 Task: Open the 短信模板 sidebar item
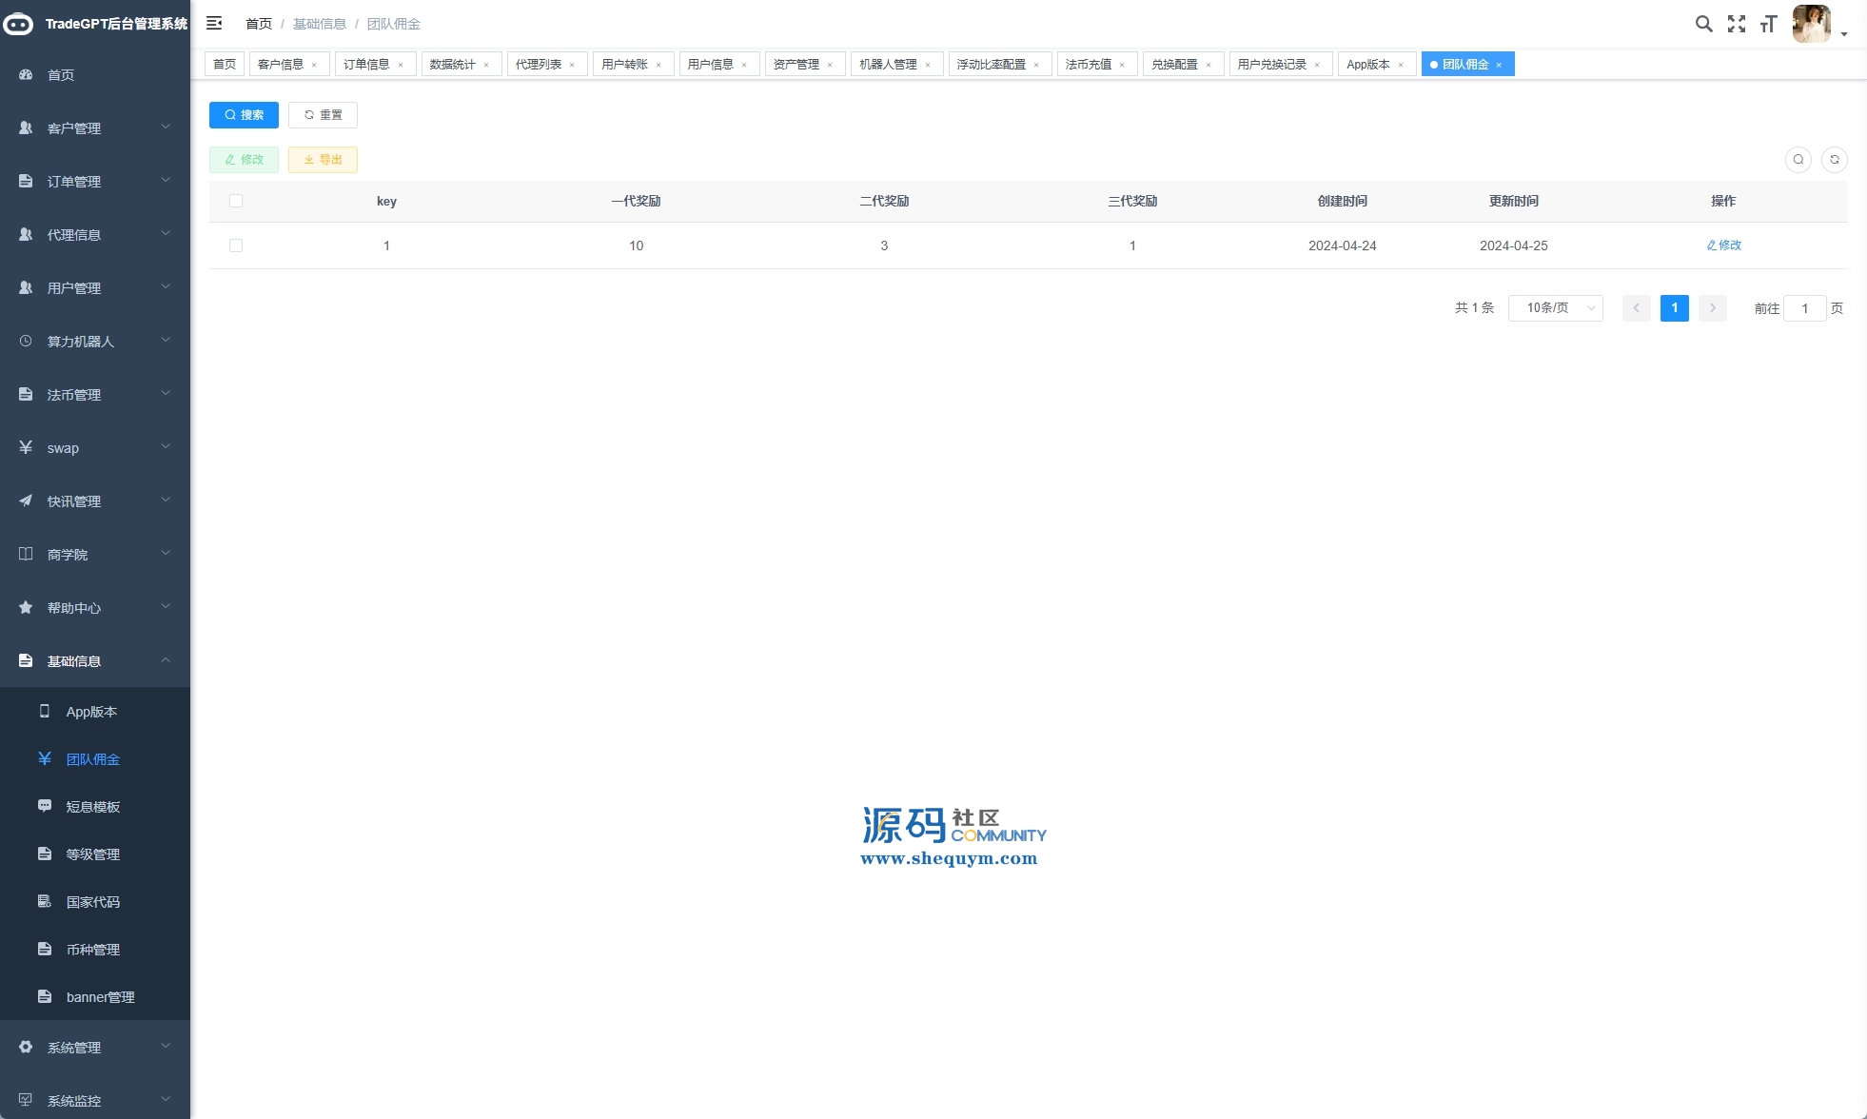click(93, 807)
